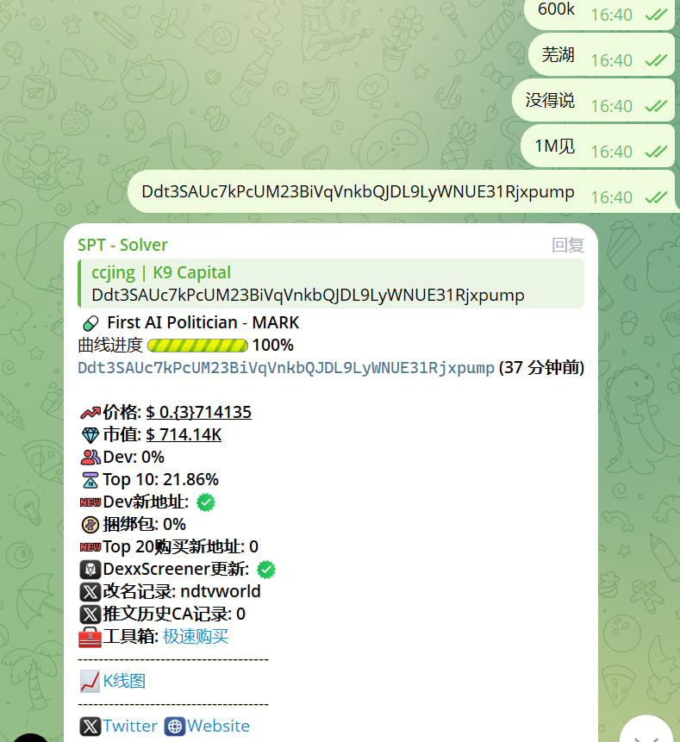Click the monospace contract address in bot message
The image size is (680, 742).
(286, 368)
